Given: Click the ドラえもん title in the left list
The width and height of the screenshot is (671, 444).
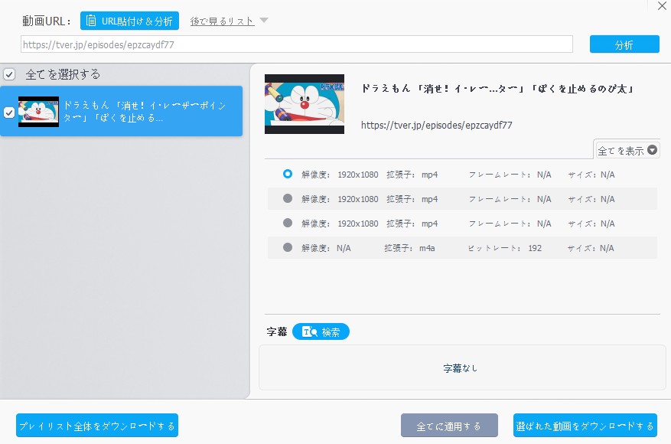Looking at the screenshot, I should tap(144, 111).
